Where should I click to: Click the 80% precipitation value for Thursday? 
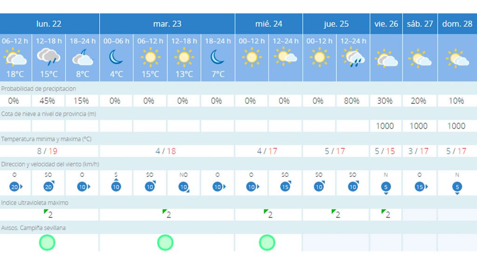coord(352,100)
